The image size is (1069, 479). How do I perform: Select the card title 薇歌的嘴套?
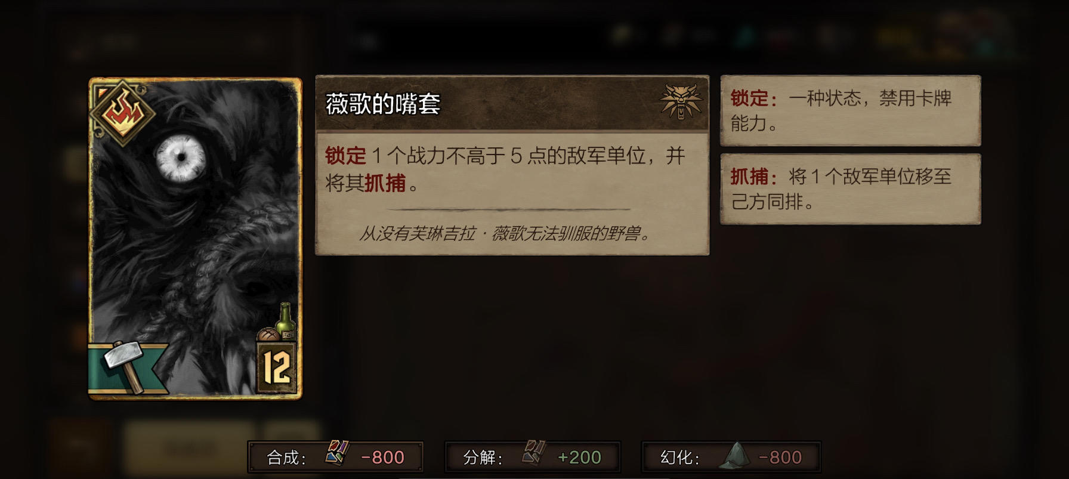click(383, 104)
